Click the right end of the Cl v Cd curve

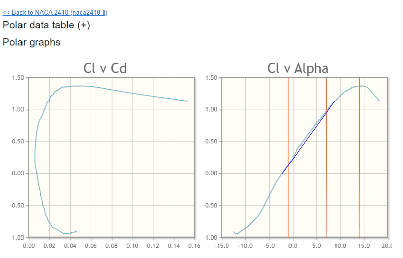pos(187,101)
